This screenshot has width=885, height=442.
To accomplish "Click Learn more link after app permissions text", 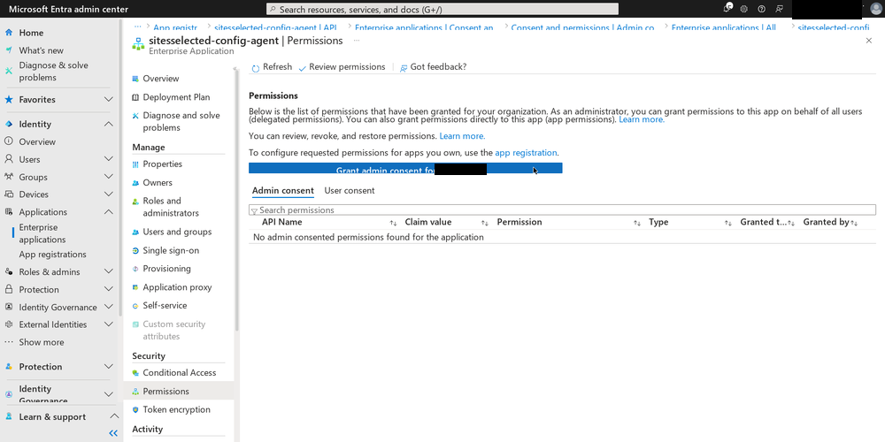I will 642,120.
